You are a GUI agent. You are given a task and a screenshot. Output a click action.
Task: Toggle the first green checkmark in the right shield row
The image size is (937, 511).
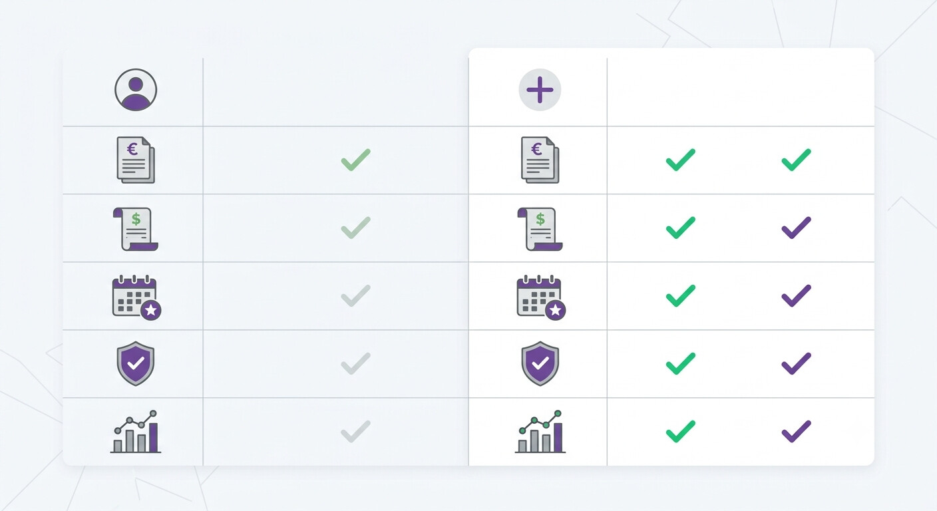coord(680,363)
